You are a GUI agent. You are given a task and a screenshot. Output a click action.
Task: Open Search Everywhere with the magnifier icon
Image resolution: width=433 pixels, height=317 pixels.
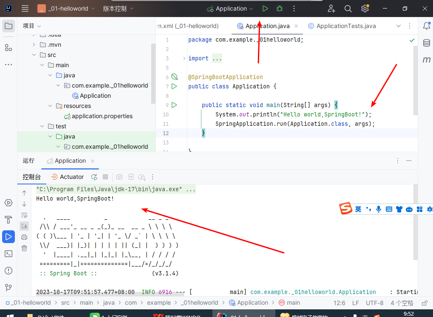tap(348, 8)
